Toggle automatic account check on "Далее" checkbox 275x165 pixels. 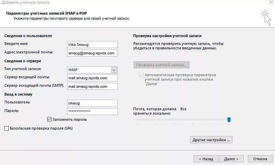(141, 75)
